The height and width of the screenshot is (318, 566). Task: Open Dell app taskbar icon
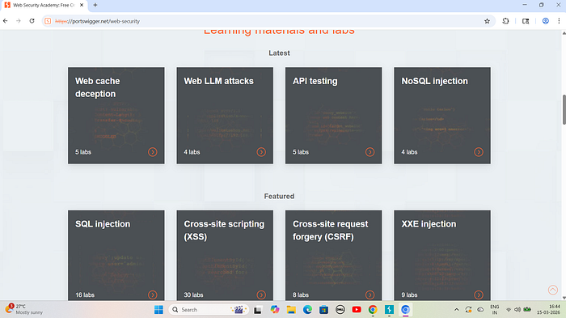[340, 310]
